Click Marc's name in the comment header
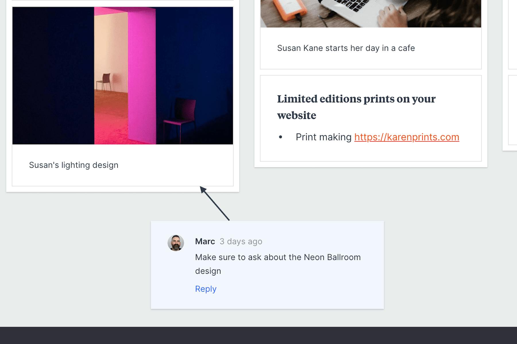Screen dimensions: 517x344 (x=205, y=241)
